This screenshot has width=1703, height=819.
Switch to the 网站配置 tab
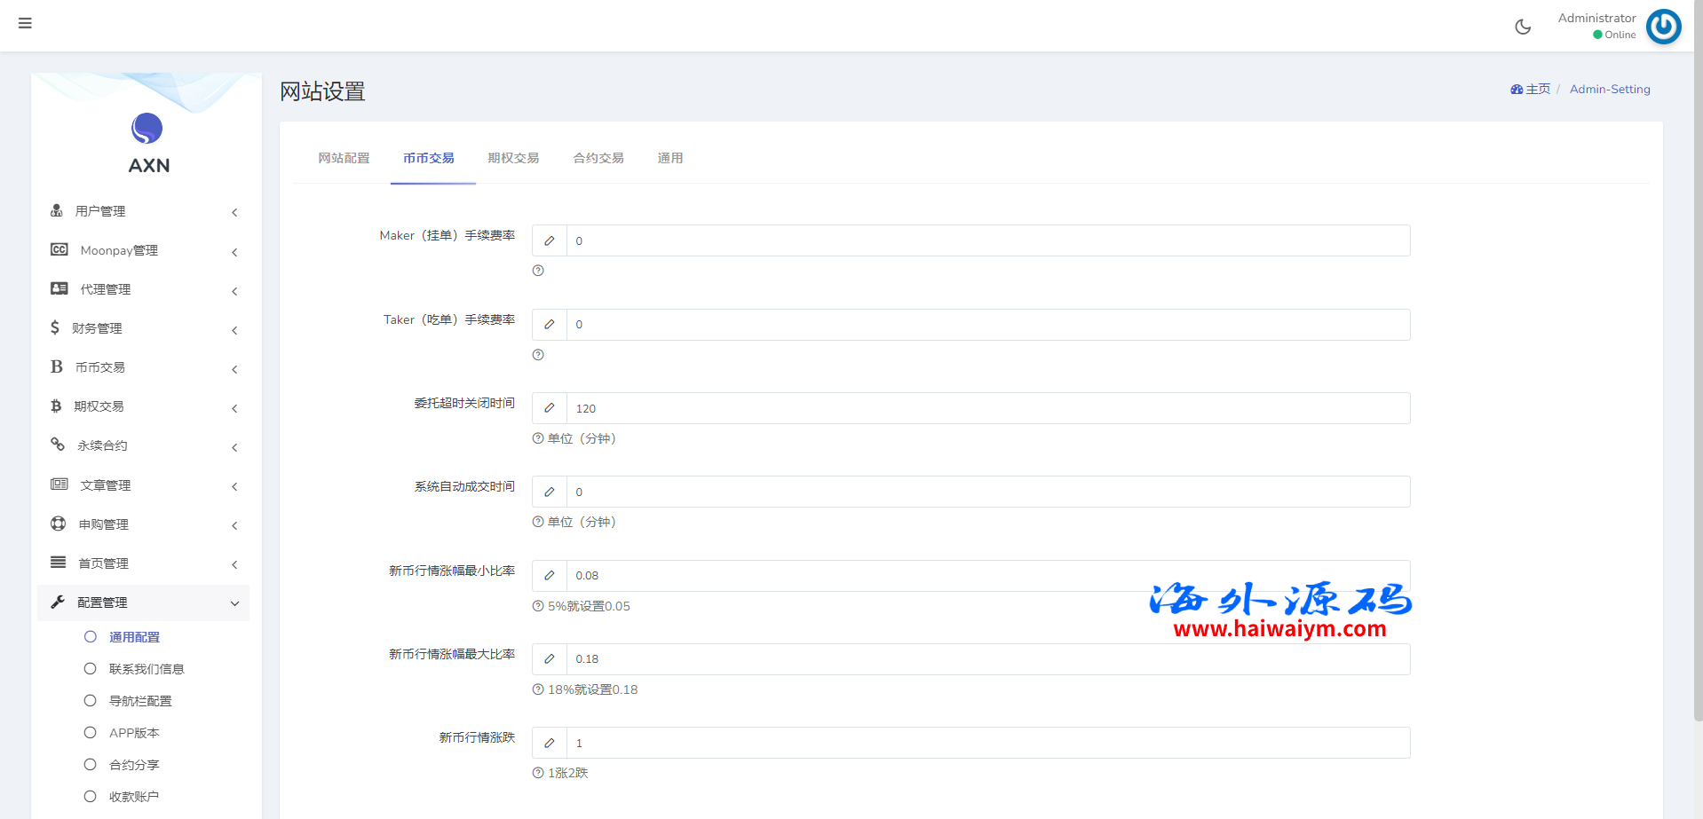[x=344, y=158]
